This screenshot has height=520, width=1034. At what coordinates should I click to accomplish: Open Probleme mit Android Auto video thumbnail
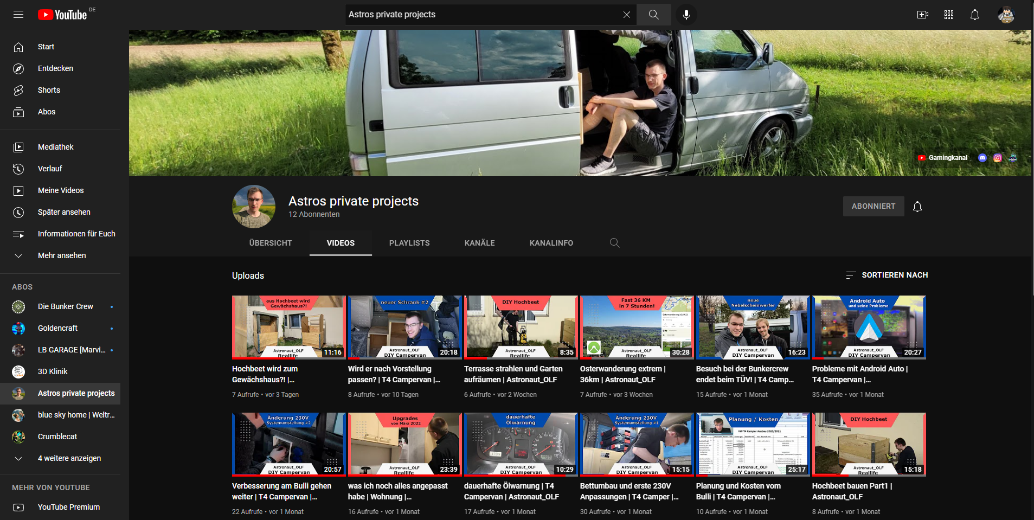click(x=869, y=327)
